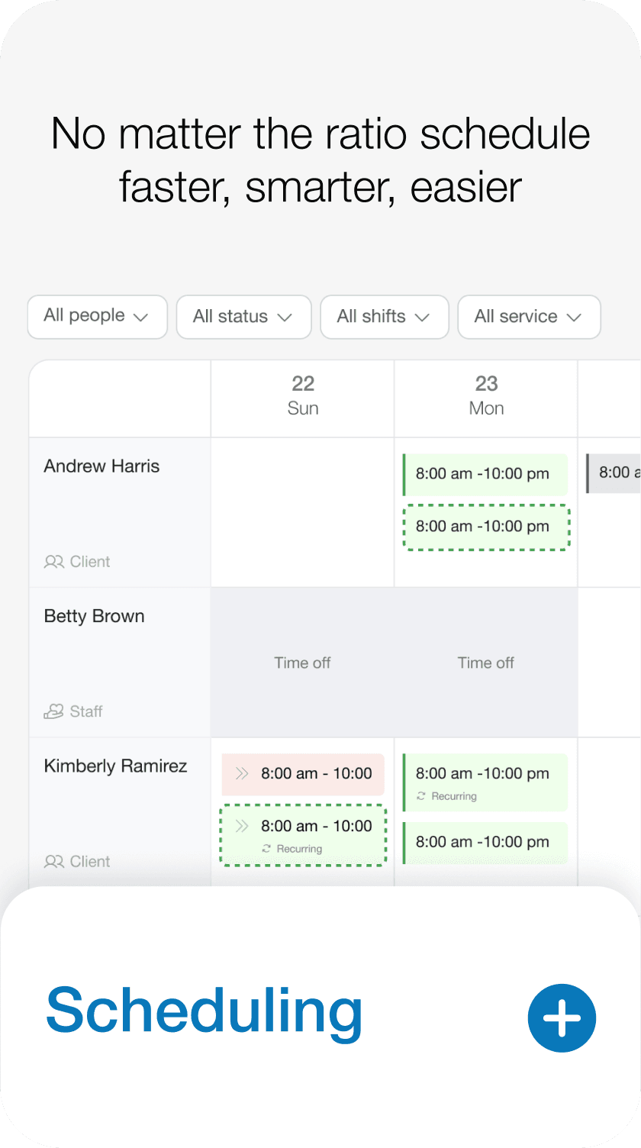Open Andrew Harris's solid green Monday shift
This screenshot has width=641, height=1148.
485,474
